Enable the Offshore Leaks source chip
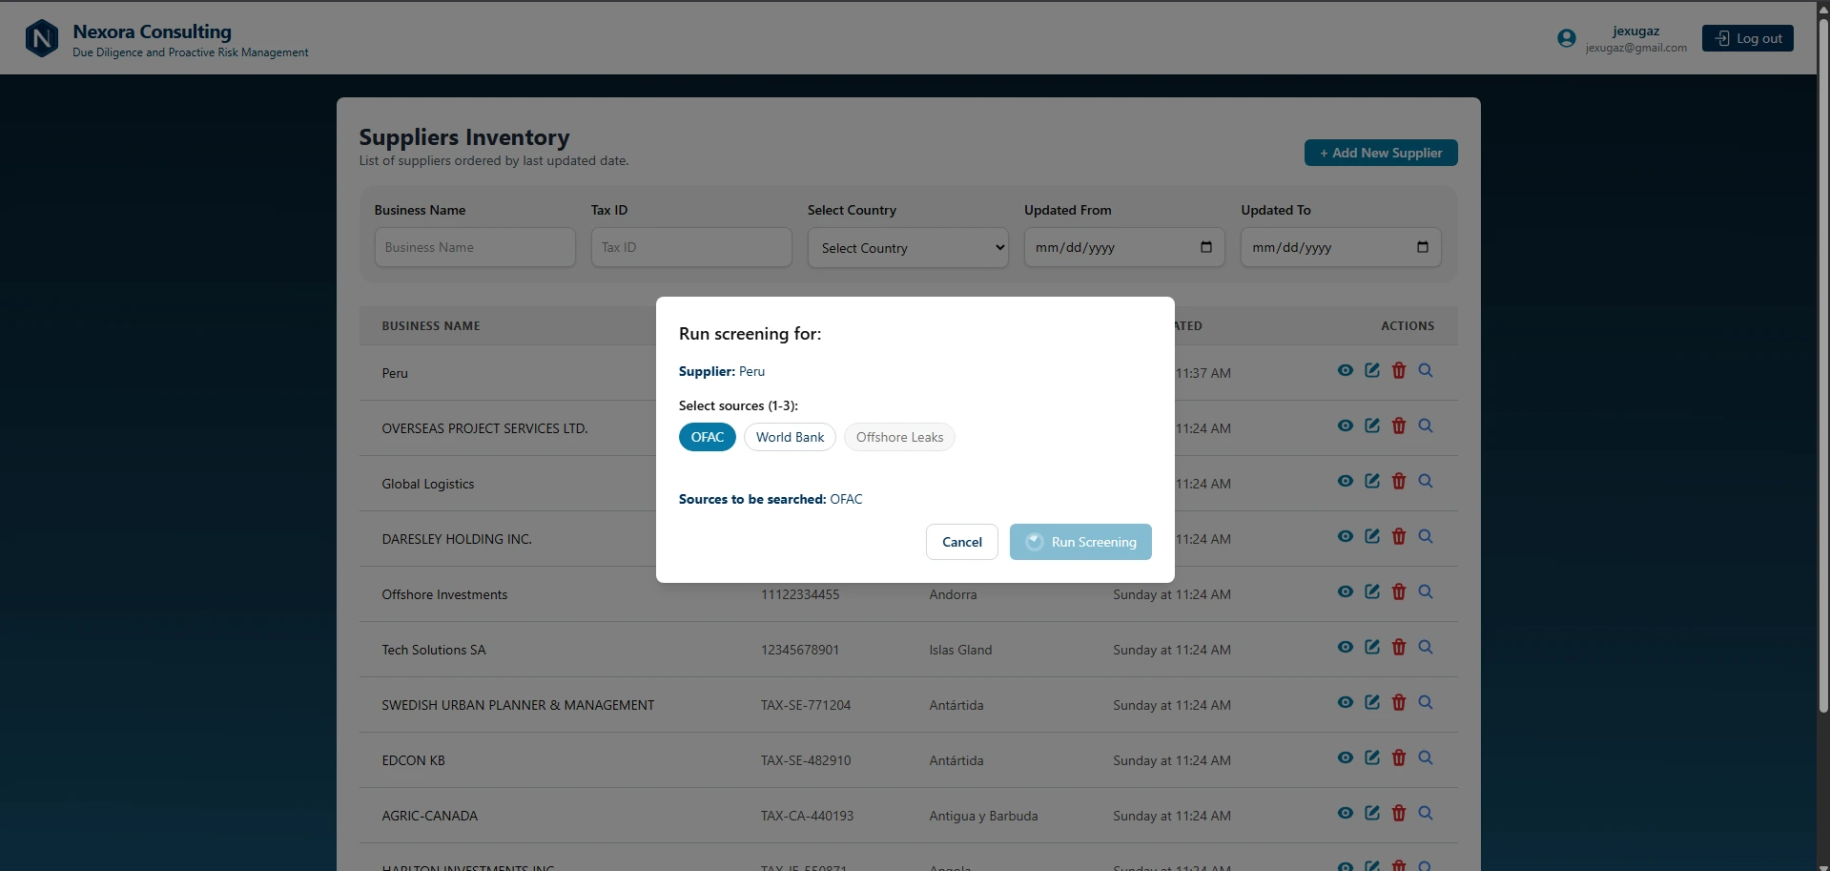 [899, 437]
